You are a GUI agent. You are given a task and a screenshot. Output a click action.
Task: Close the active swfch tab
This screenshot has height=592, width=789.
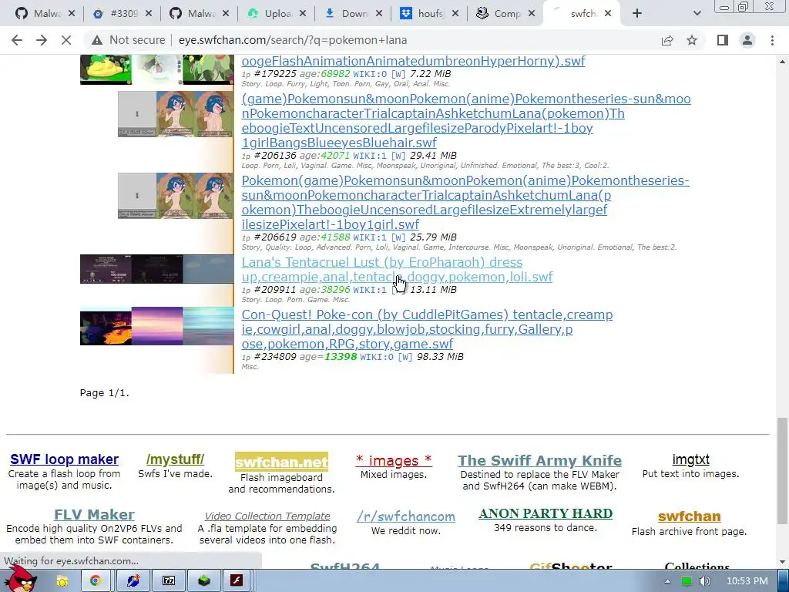click(x=608, y=14)
